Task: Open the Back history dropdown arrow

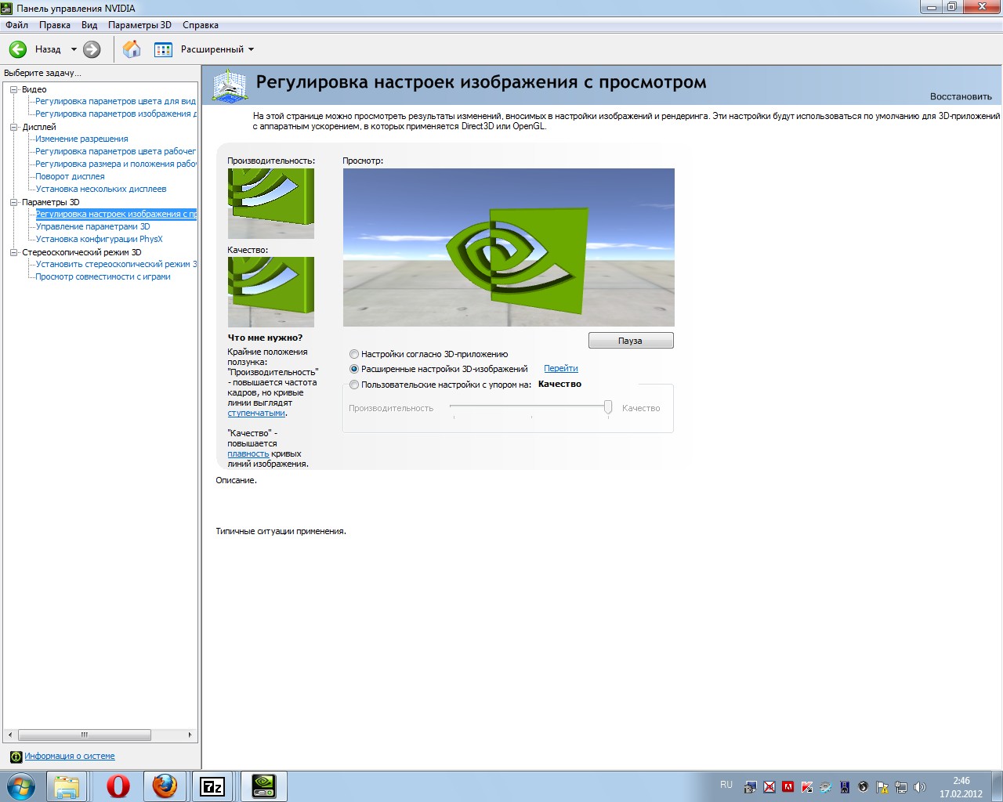Action: coord(74,49)
